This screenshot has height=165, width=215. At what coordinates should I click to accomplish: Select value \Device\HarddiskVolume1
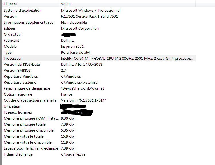coord(83,88)
